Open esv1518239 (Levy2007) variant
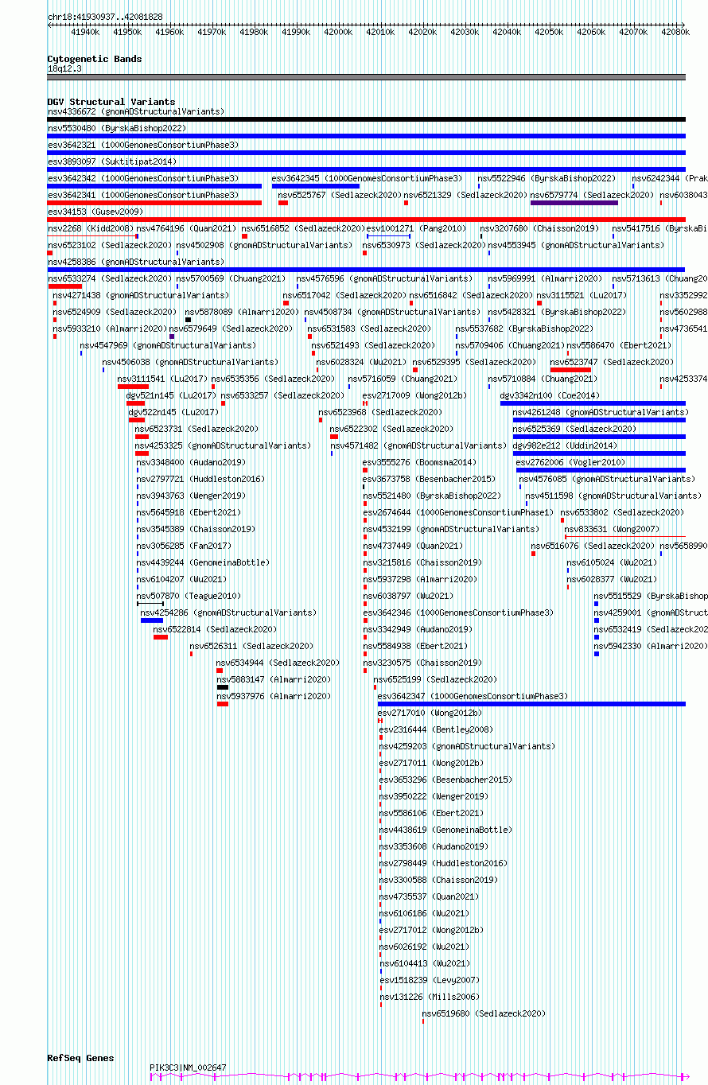The width and height of the screenshot is (708, 1085). pos(430,980)
